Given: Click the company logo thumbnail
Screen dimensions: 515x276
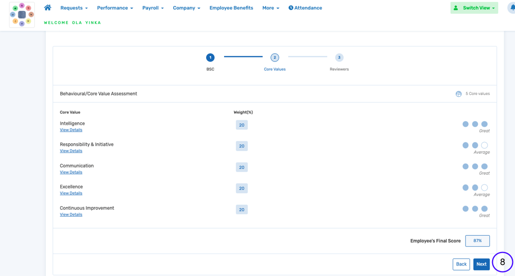Looking at the screenshot, I should coord(22,15).
